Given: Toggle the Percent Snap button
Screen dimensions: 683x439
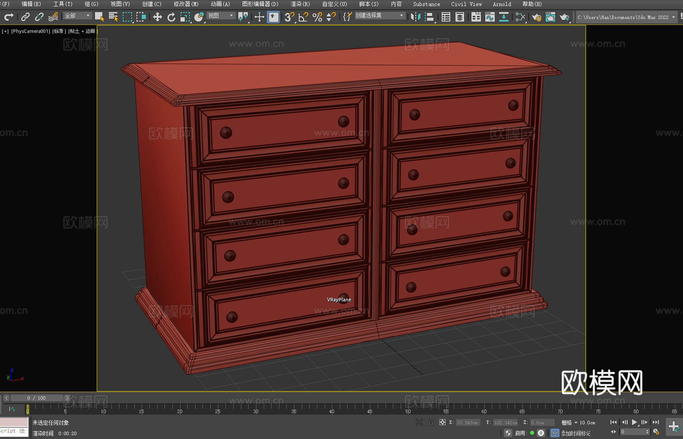Looking at the screenshot, I should [317, 17].
